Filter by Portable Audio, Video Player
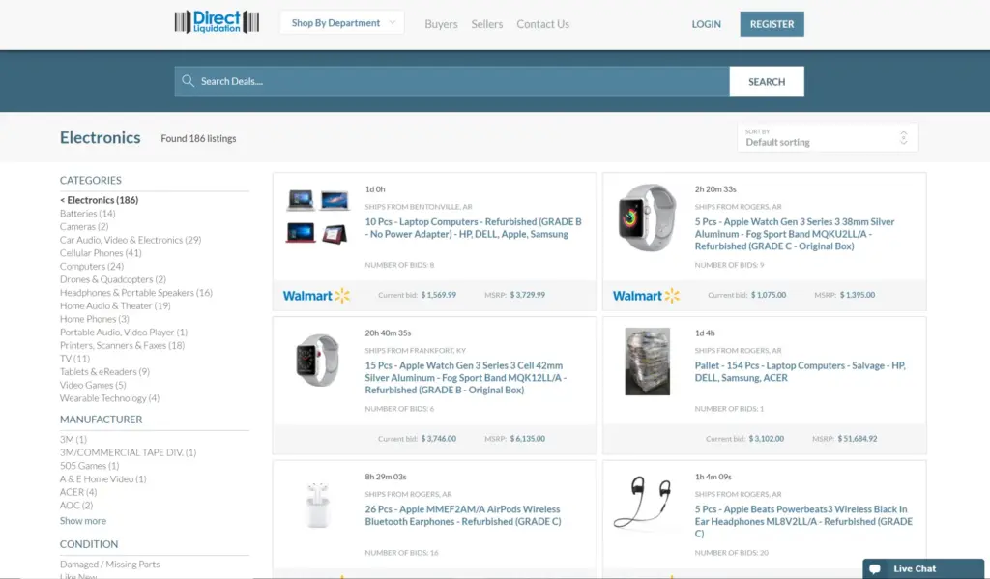 [123, 333]
